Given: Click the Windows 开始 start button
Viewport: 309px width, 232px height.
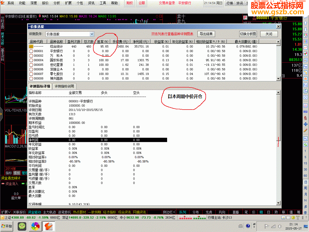Looking at the screenshot, I should click(x=6, y=226).
